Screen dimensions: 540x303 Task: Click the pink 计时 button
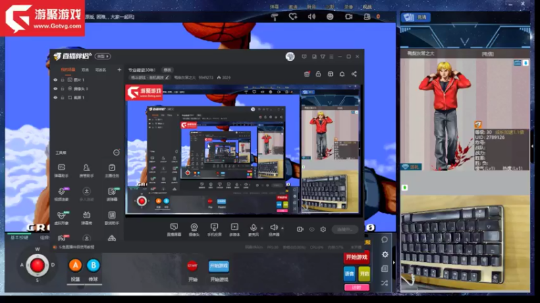[356, 288]
